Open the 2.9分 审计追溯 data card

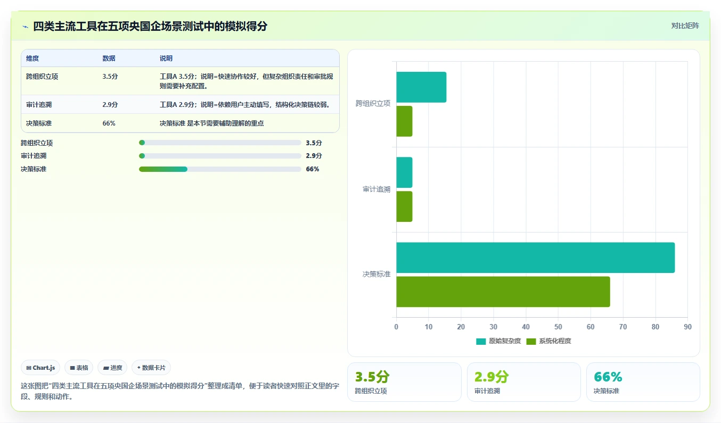click(523, 382)
